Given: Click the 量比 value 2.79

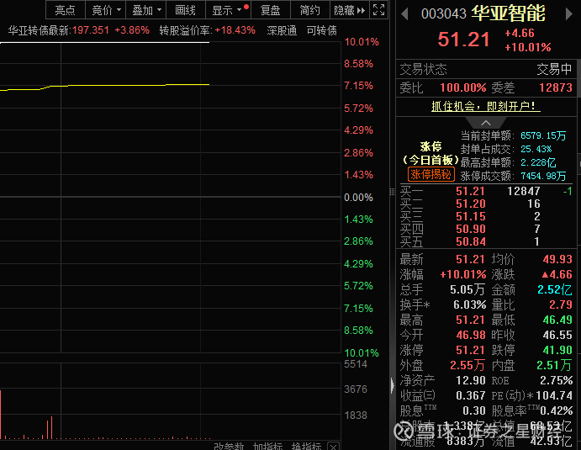Looking at the screenshot, I should click(x=561, y=304).
